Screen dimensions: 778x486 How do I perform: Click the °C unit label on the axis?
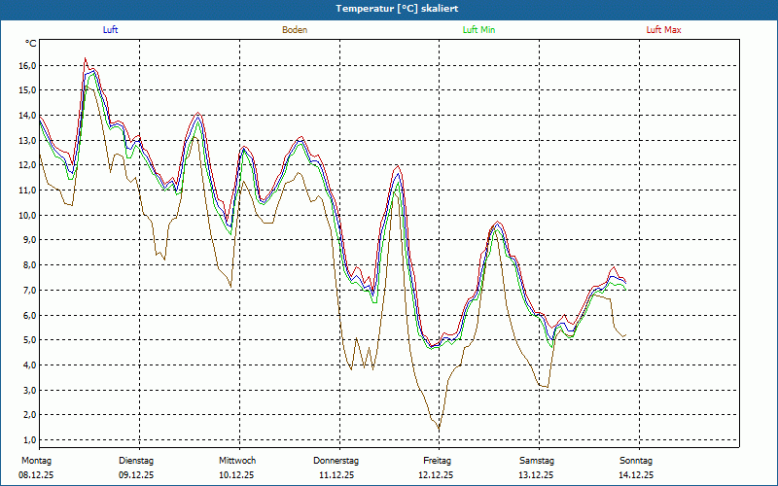[31, 44]
